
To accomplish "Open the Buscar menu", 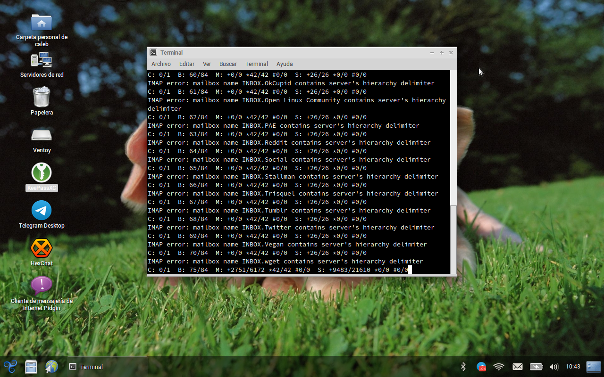I will tap(228, 64).
